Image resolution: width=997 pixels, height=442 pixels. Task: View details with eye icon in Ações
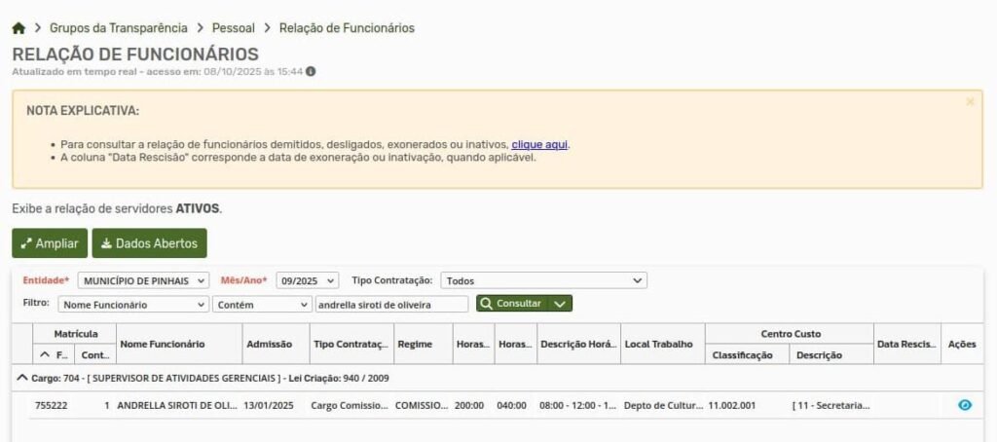[x=965, y=405]
